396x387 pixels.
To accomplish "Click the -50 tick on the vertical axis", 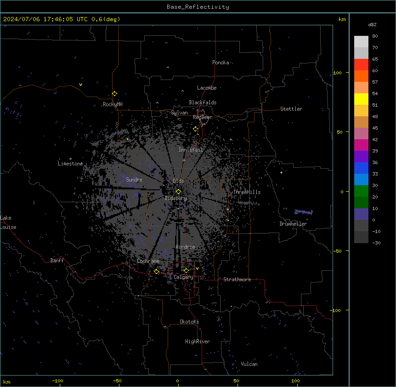I will pyautogui.click(x=337, y=251).
